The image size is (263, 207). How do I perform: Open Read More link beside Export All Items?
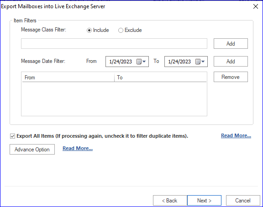236,135
